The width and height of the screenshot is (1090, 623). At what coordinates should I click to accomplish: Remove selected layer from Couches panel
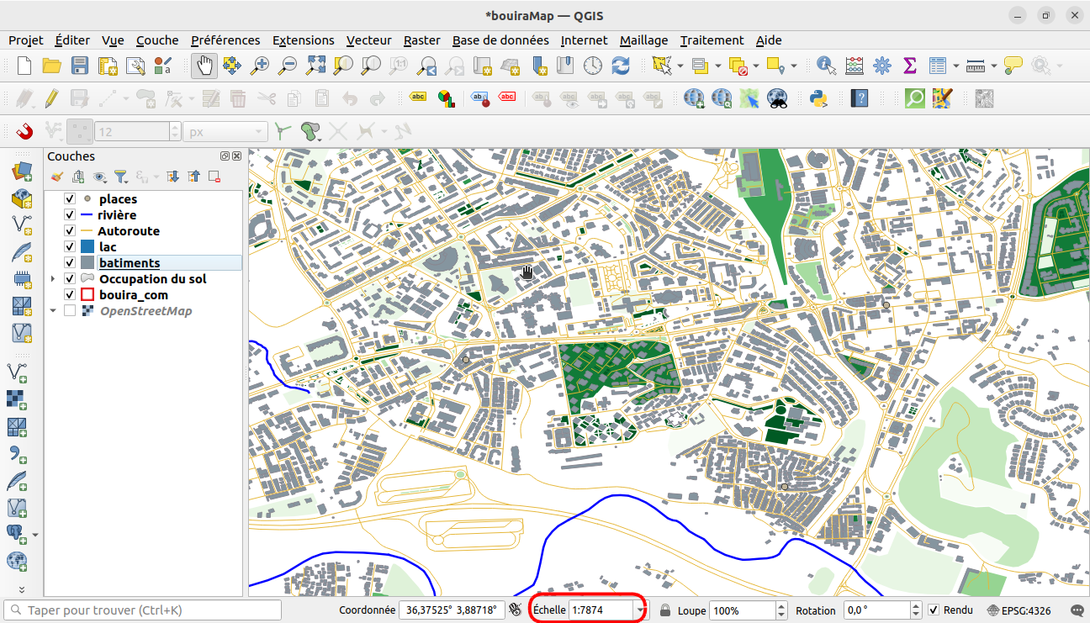click(214, 177)
